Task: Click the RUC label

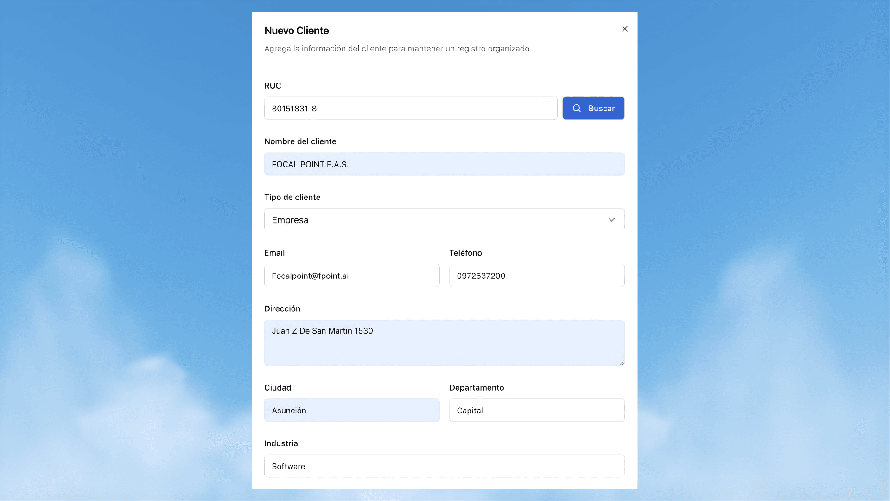Action: point(273,86)
